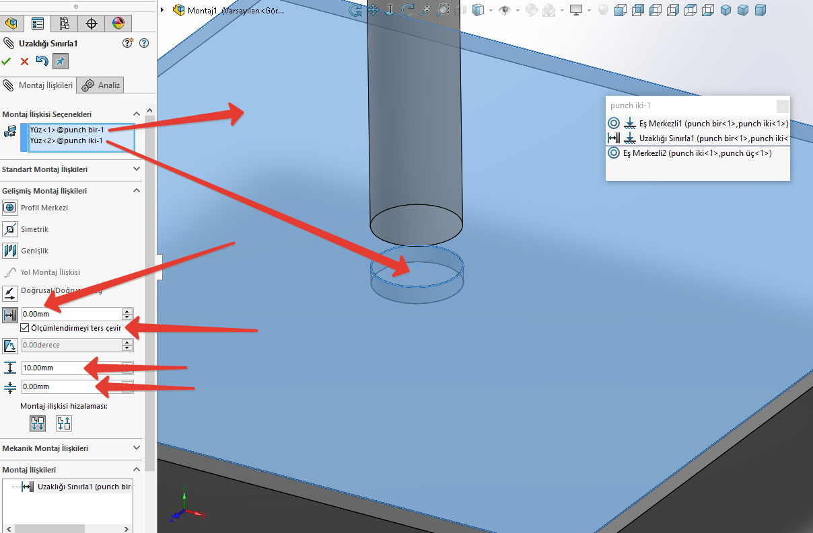This screenshot has height=533, width=813.
Task: Click the undo arrow in the PropertyManager
Action: [x=40, y=61]
